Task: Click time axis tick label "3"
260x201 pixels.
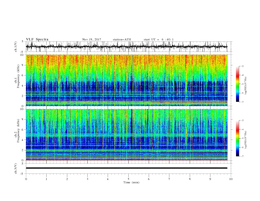Action: (87, 179)
